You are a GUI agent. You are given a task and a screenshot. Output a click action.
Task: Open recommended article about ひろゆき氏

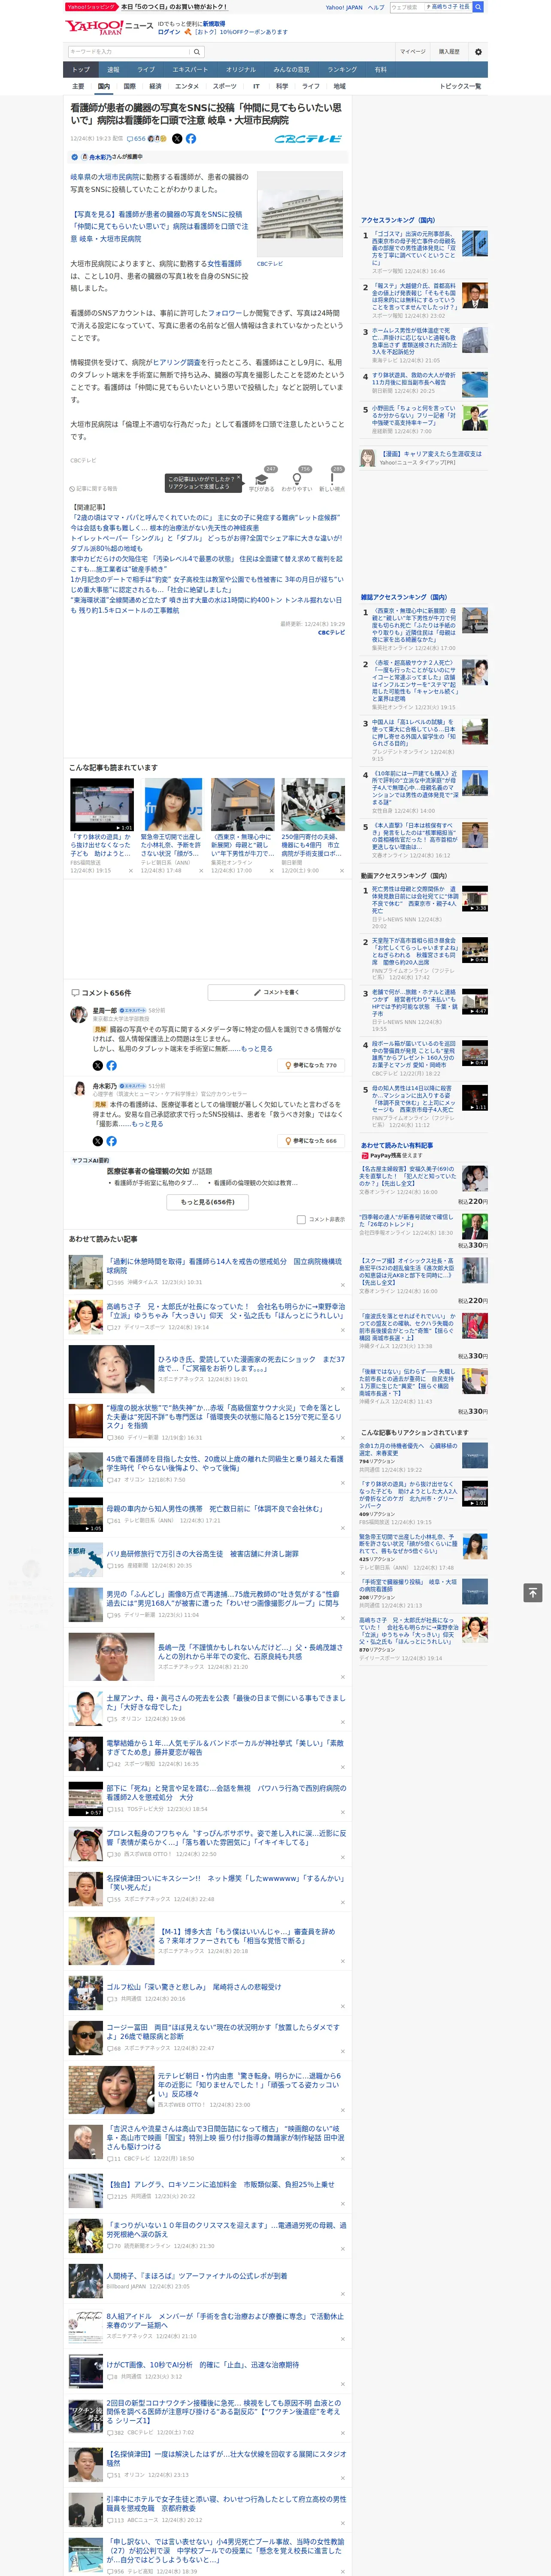point(251,1364)
